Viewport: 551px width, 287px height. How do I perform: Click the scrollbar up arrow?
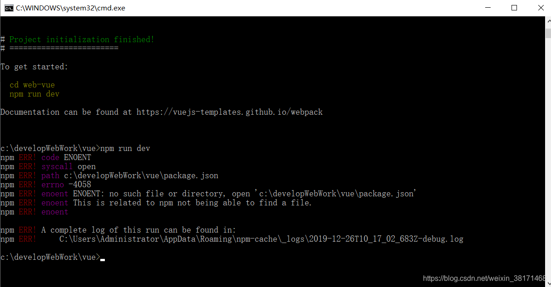[x=548, y=20]
